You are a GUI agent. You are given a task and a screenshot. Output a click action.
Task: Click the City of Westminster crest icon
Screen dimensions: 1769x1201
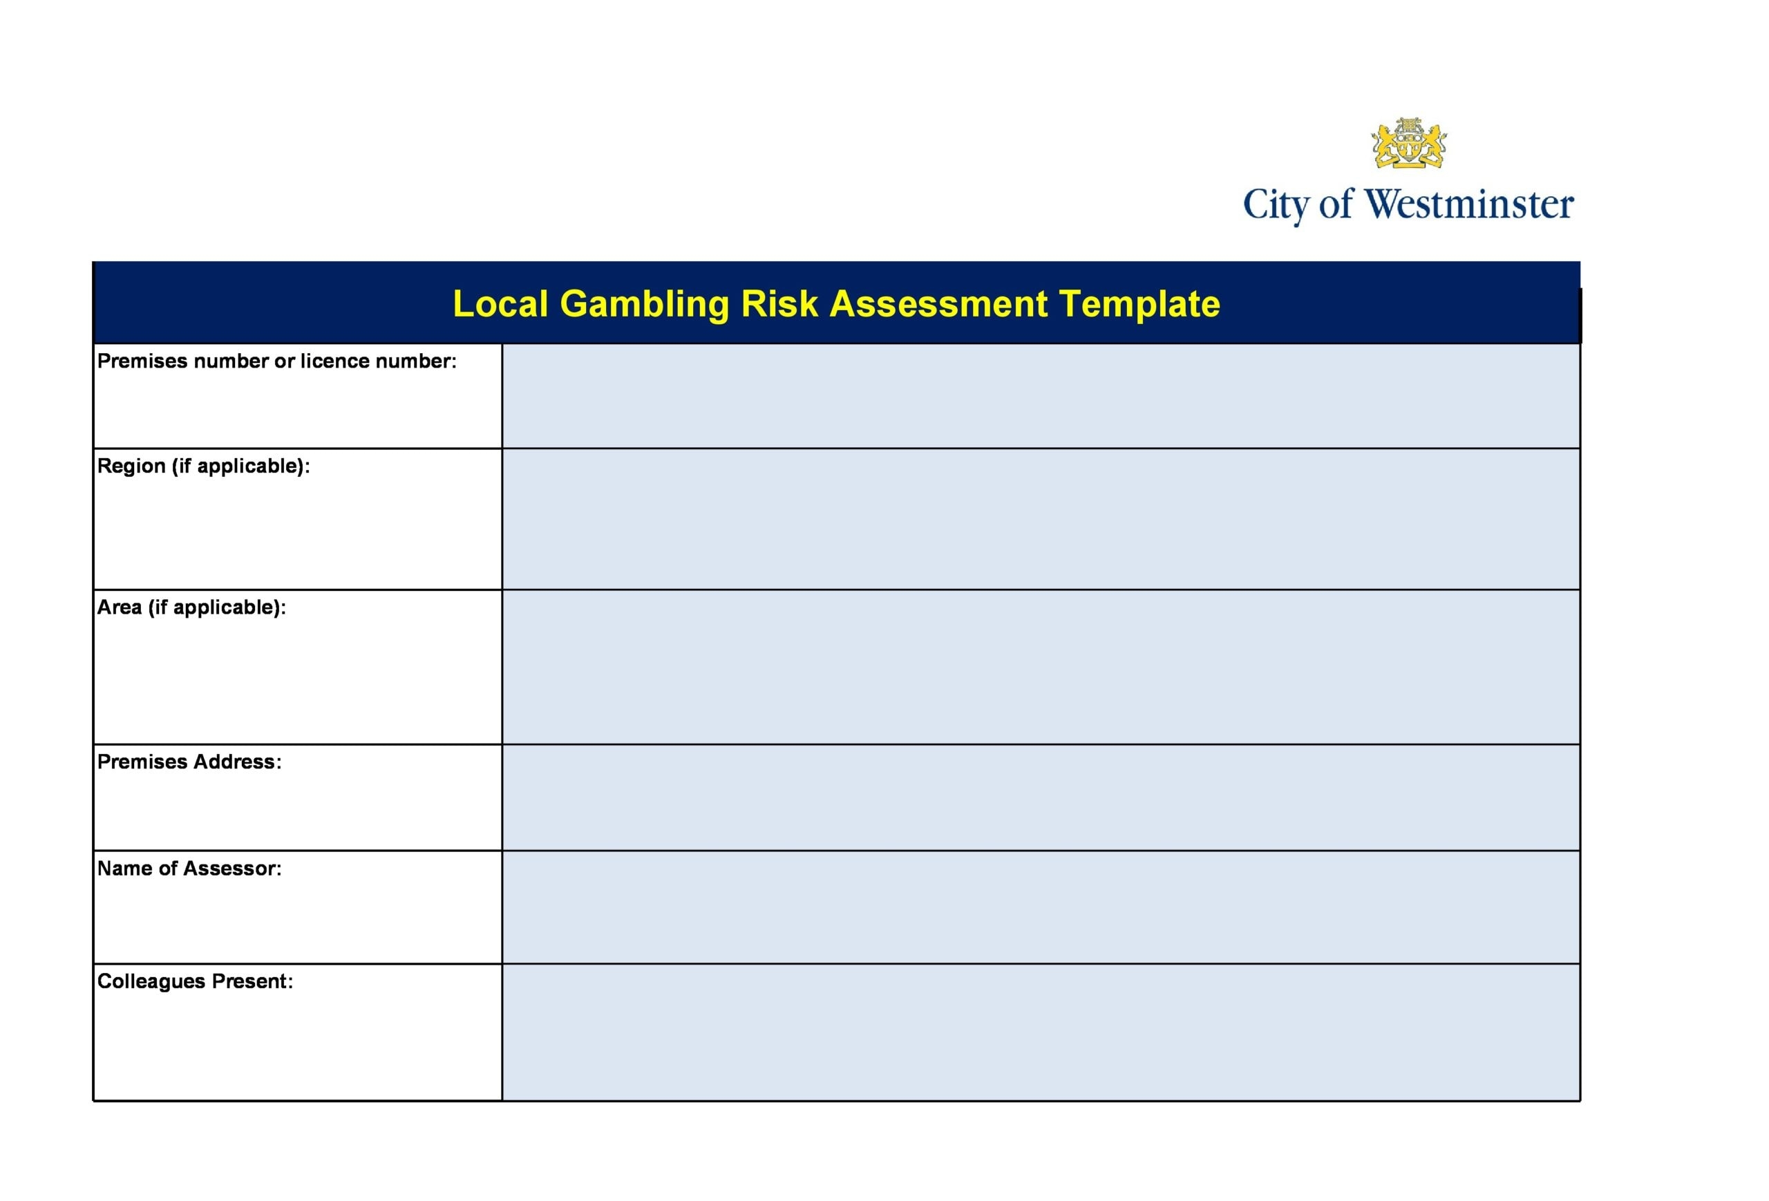pyautogui.click(x=1408, y=143)
